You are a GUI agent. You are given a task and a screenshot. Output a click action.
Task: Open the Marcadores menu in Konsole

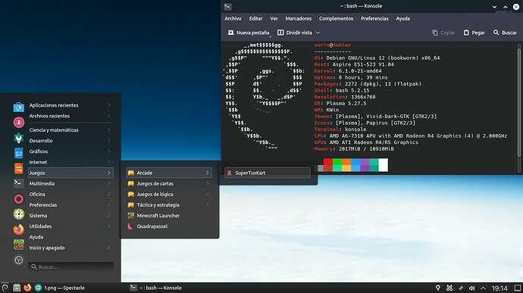click(298, 19)
